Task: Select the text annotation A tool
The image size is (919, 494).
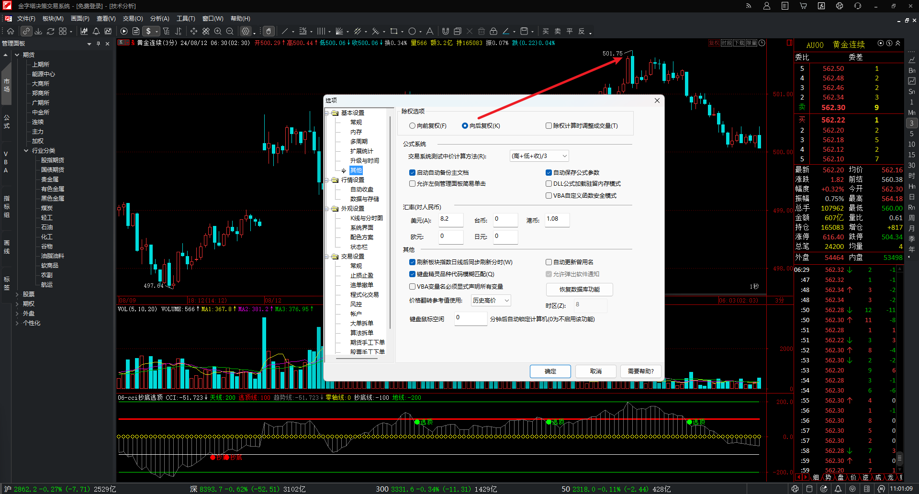Action: (430, 31)
